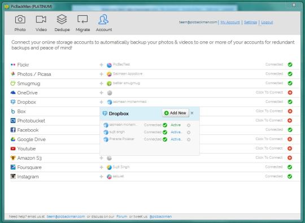This screenshot has height=223, width=305.
Task: Close the Dropbox accounts popup
Action: click(x=192, y=113)
